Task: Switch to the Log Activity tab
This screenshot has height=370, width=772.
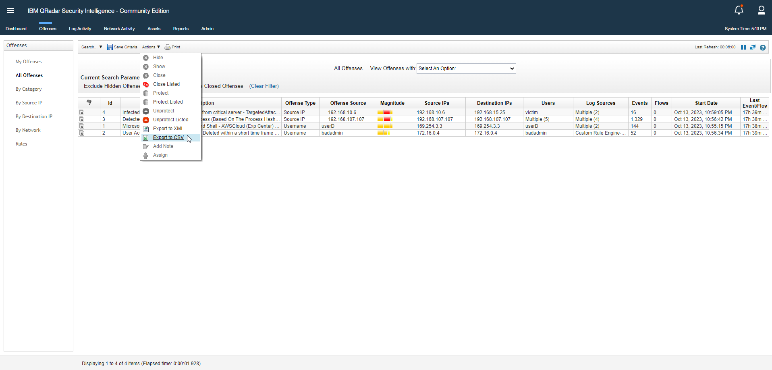Action: (80, 29)
